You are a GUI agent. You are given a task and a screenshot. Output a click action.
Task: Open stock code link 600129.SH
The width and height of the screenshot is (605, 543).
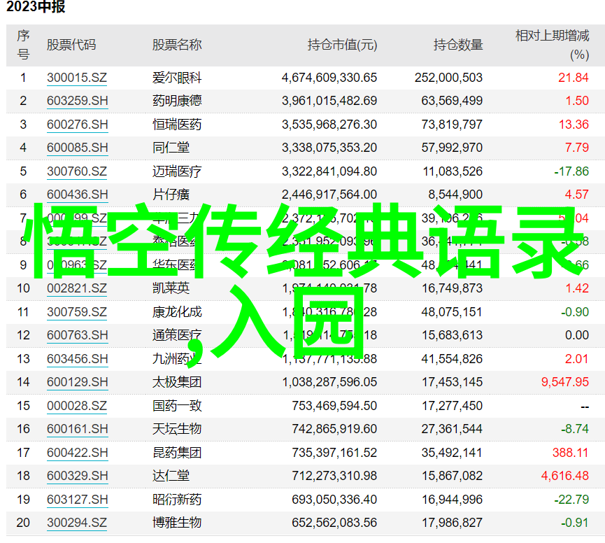[x=77, y=382]
